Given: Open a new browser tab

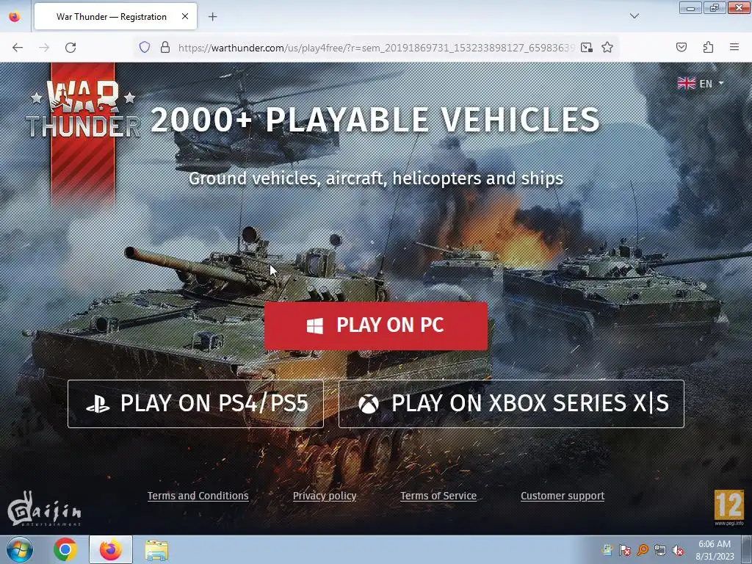Looking at the screenshot, I should tap(212, 17).
